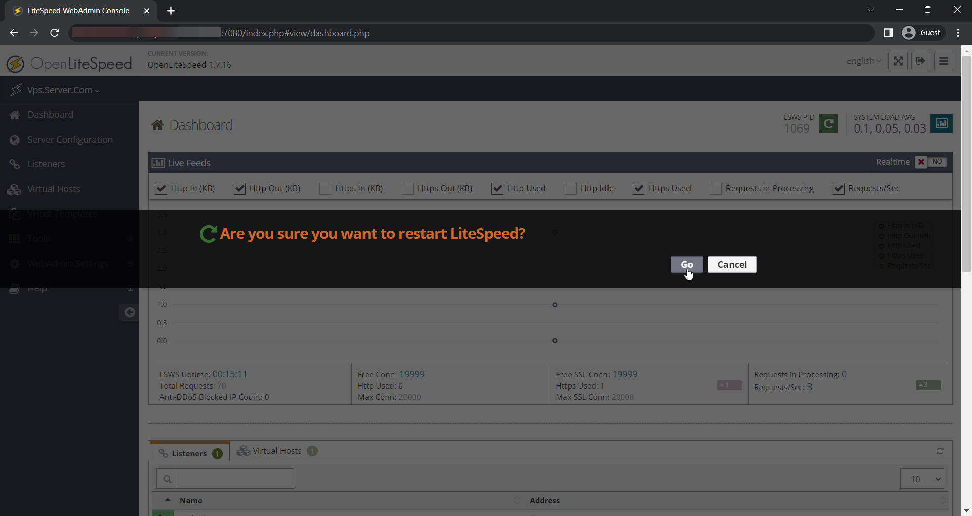Click the Server Configuration globe icon

15,140
